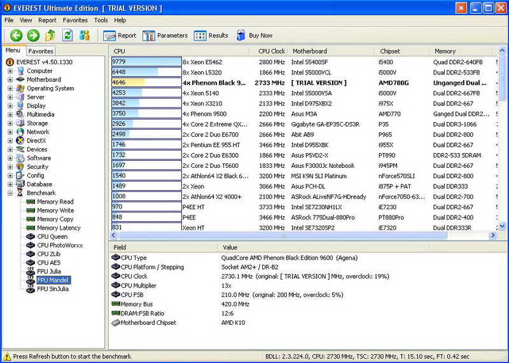Viewport: 509px width, 363px height.
Task: Sort by the Chipset column header
Action: [403, 51]
